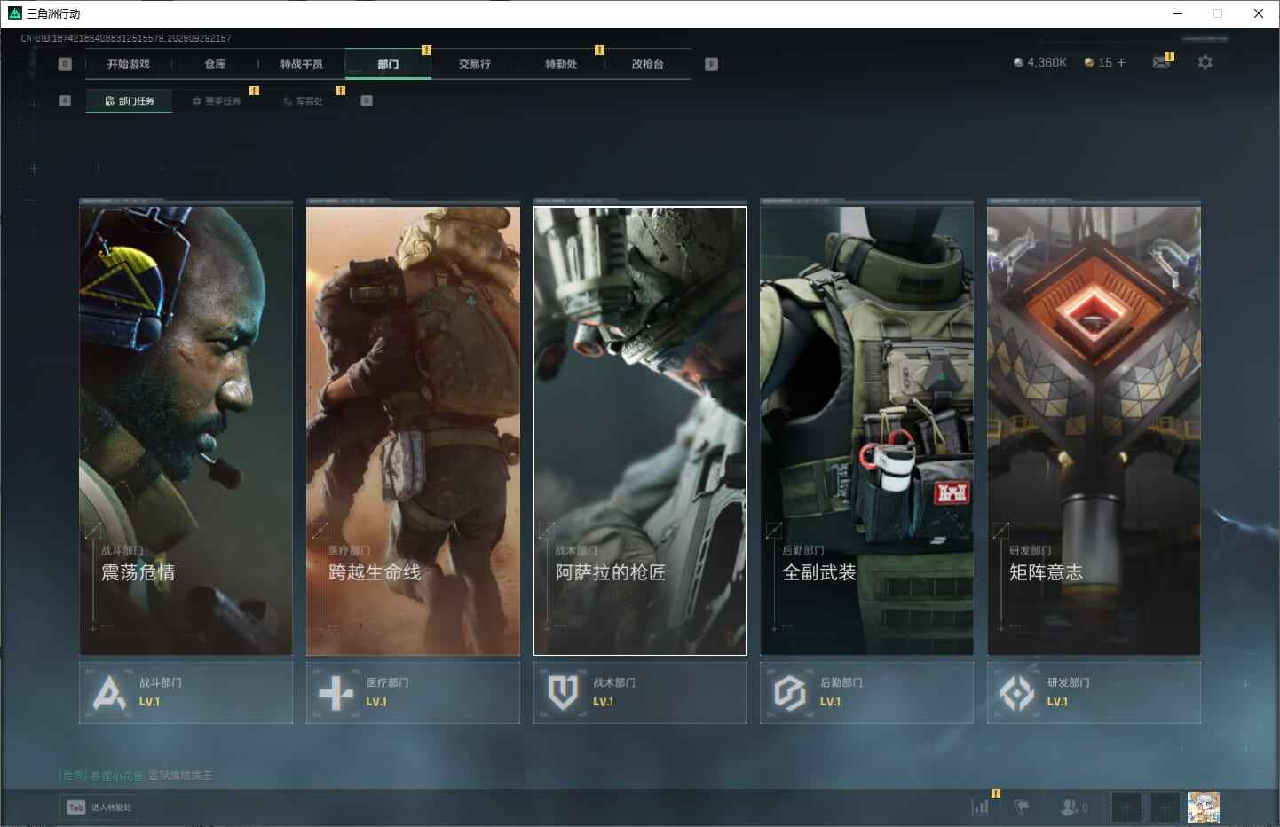Open the 全副武装 logistics mission card
The image size is (1280, 827).
coord(866,431)
